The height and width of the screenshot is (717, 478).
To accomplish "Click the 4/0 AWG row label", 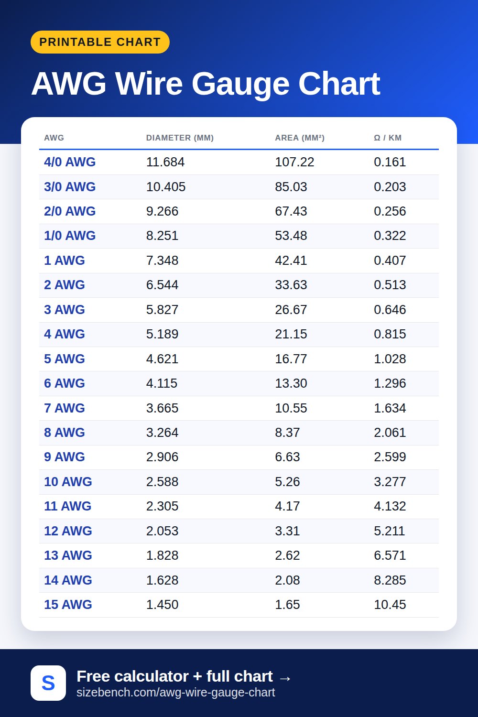I will [x=70, y=162].
